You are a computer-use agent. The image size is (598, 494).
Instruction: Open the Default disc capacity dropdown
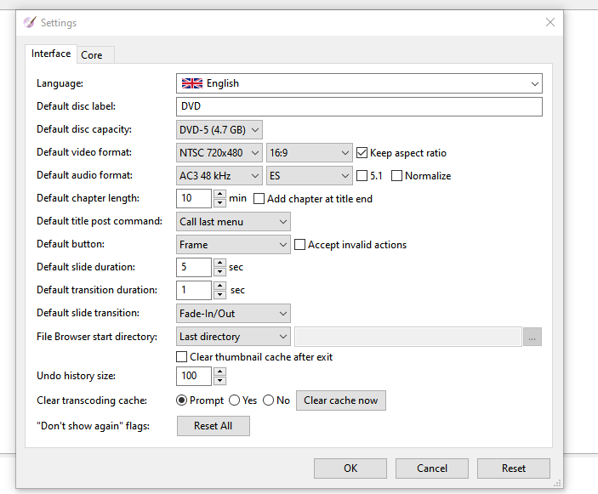220,130
